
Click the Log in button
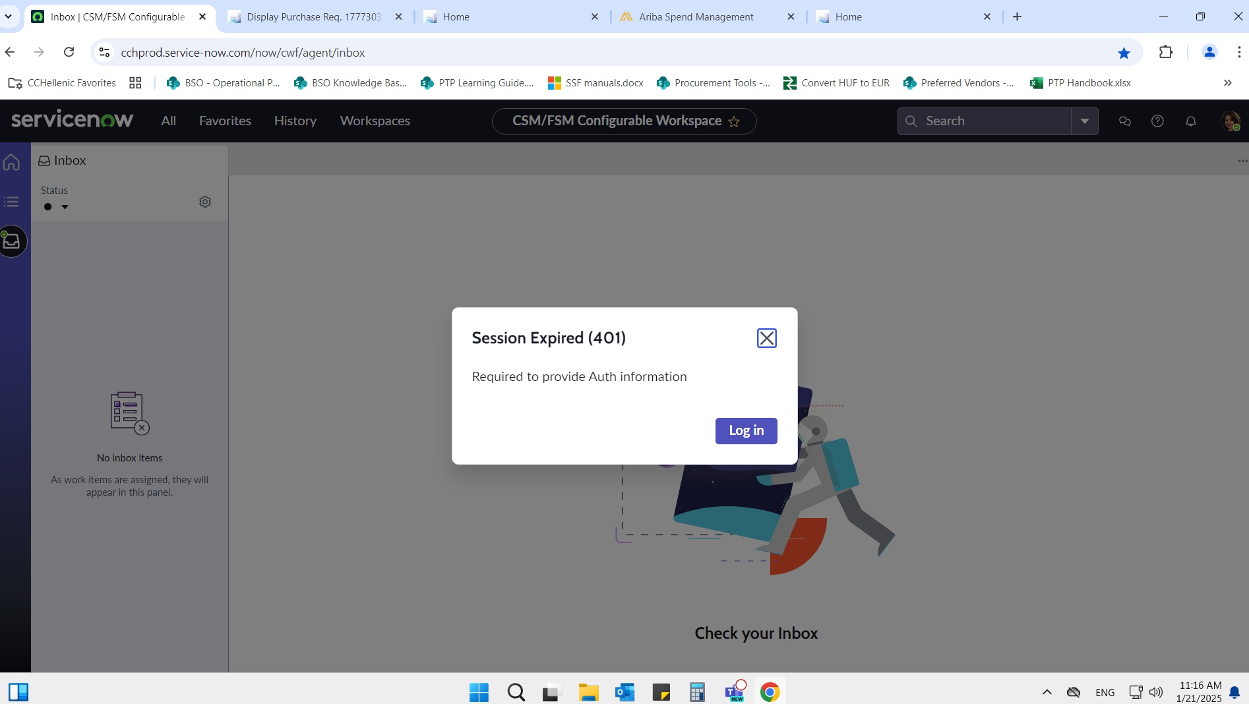click(x=746, y=430)
